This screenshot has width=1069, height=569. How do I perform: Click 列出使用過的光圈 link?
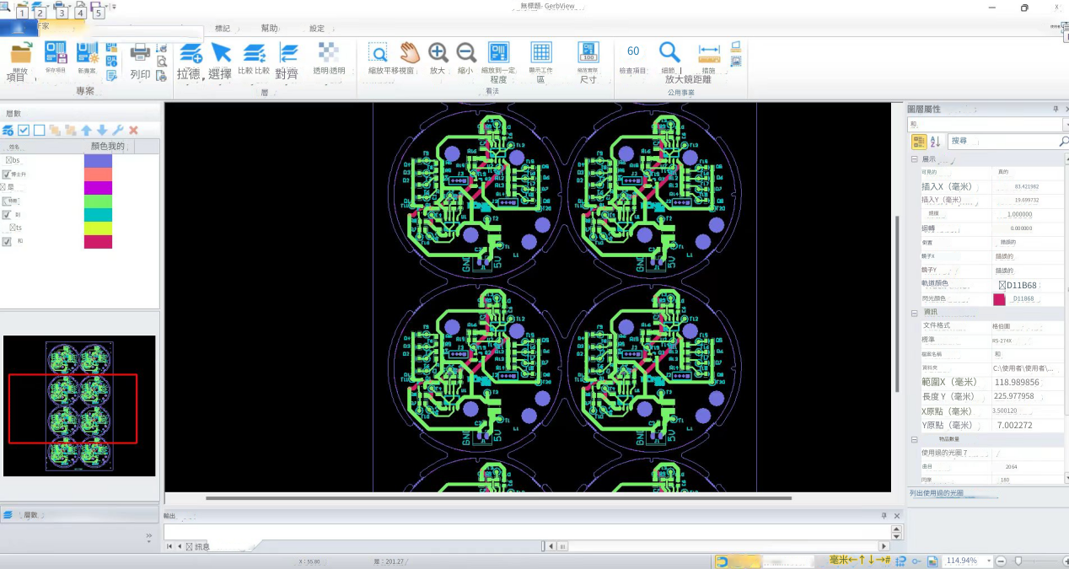(937, 493)
